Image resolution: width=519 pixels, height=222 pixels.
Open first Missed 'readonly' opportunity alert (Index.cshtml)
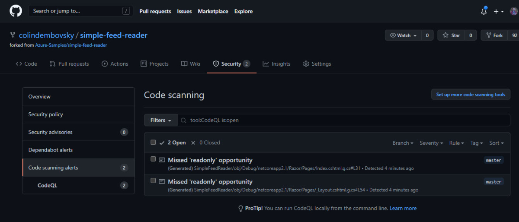pyautogui.click(x=210, y=160)
